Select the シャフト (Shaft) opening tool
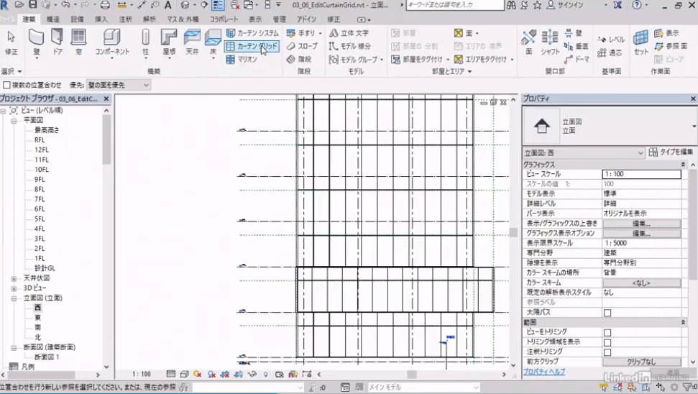Screen dimensions: 698x394 click(550, 42)
